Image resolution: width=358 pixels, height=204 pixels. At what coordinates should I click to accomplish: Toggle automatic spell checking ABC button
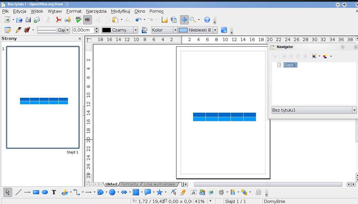87,20
